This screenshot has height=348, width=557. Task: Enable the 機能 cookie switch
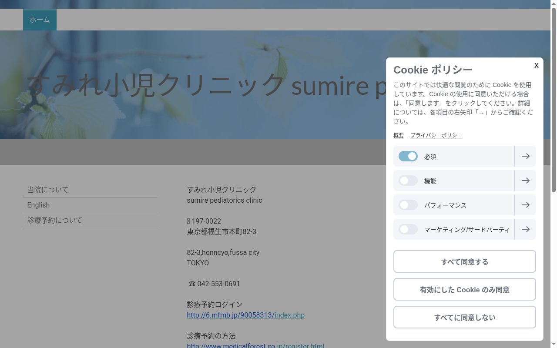[408, 181]
